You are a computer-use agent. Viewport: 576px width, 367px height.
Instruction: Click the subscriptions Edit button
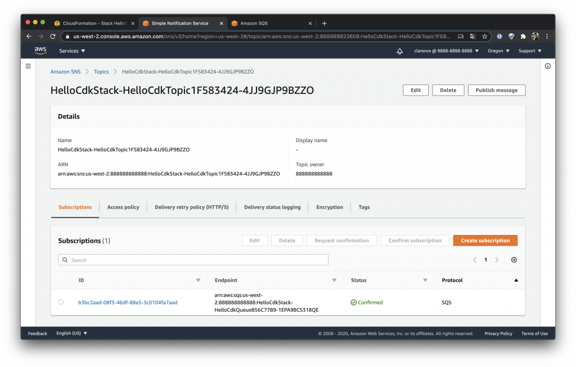[255, 241]
